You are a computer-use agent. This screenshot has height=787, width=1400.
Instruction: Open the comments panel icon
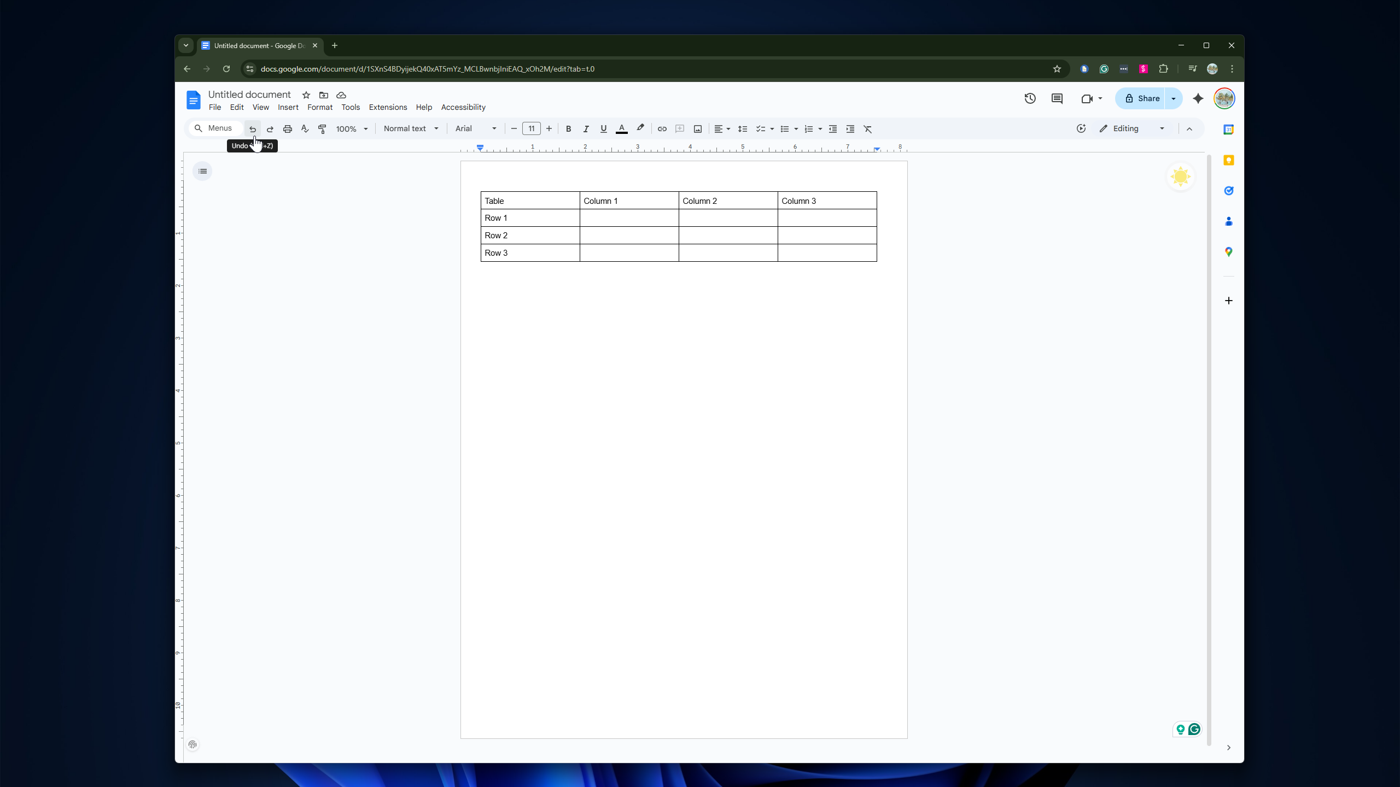click(1057, 98)
